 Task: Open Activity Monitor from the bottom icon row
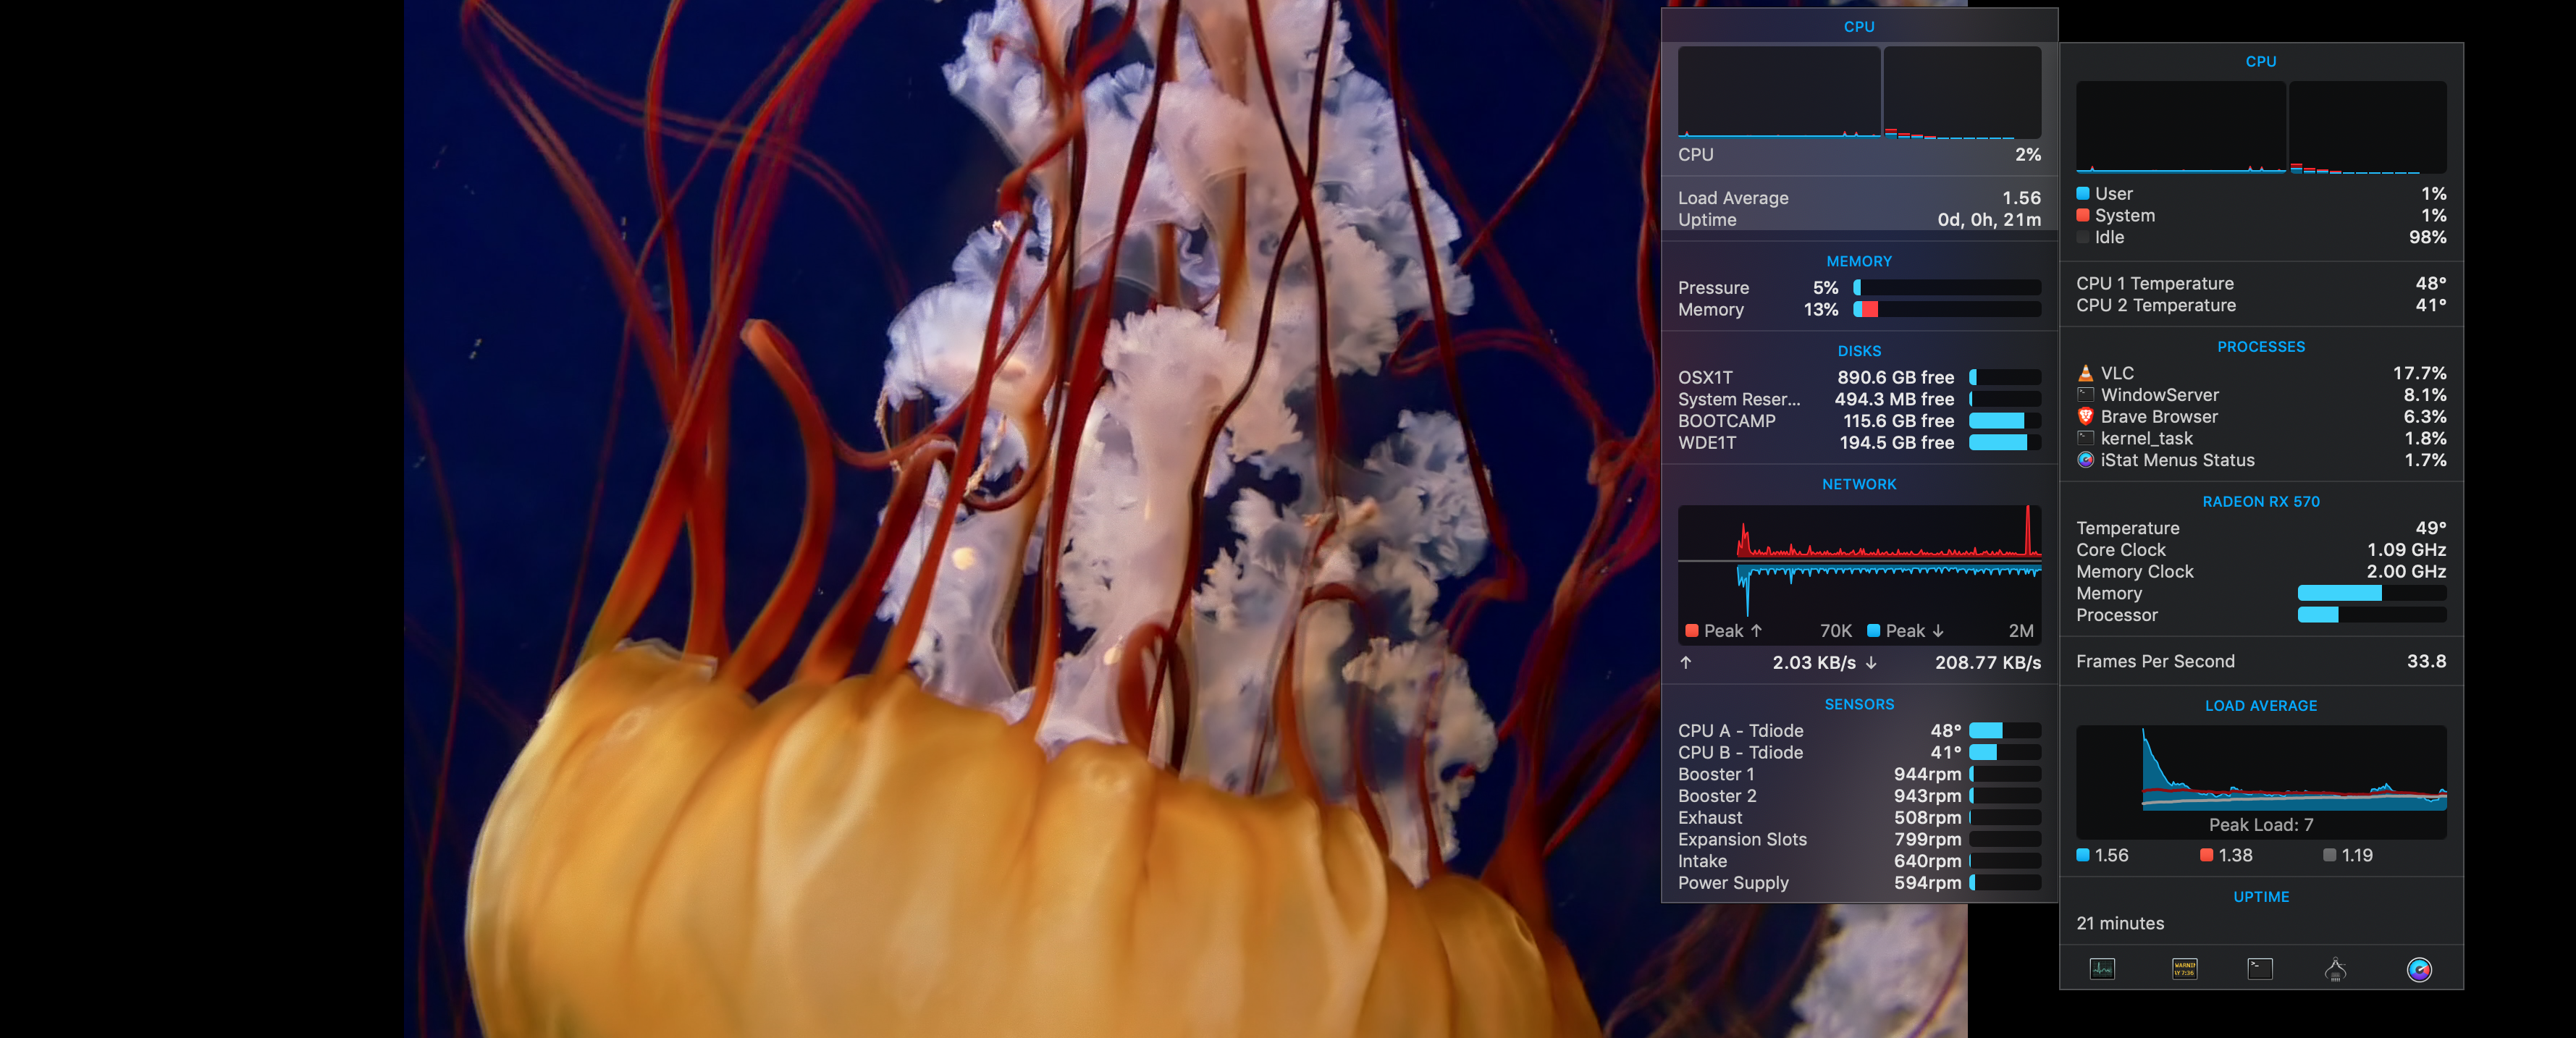click(2102, 968)
